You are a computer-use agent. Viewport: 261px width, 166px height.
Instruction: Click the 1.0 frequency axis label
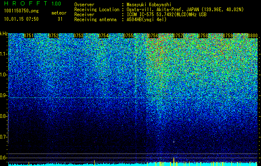tap(4, 75)
